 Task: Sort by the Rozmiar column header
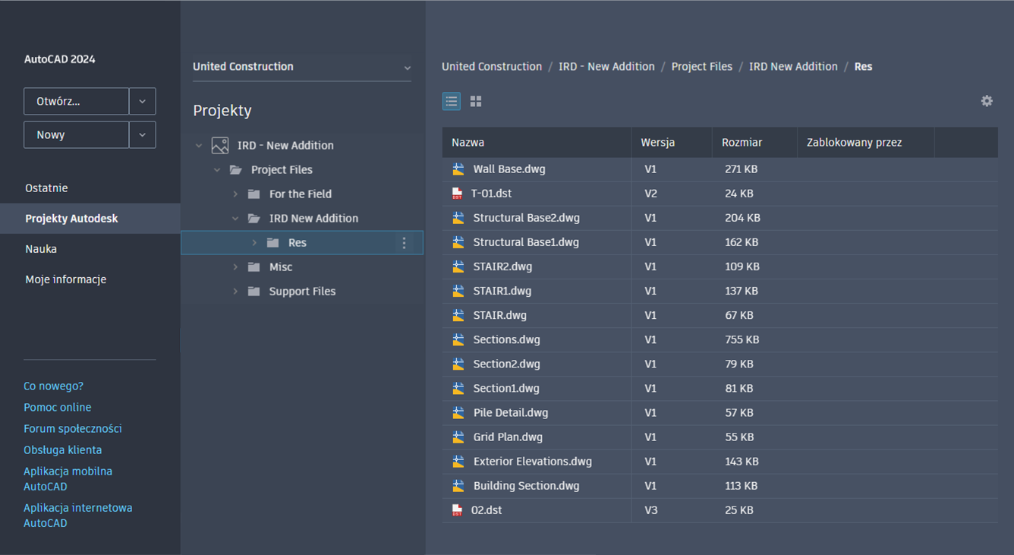click(x=754, y=142)
